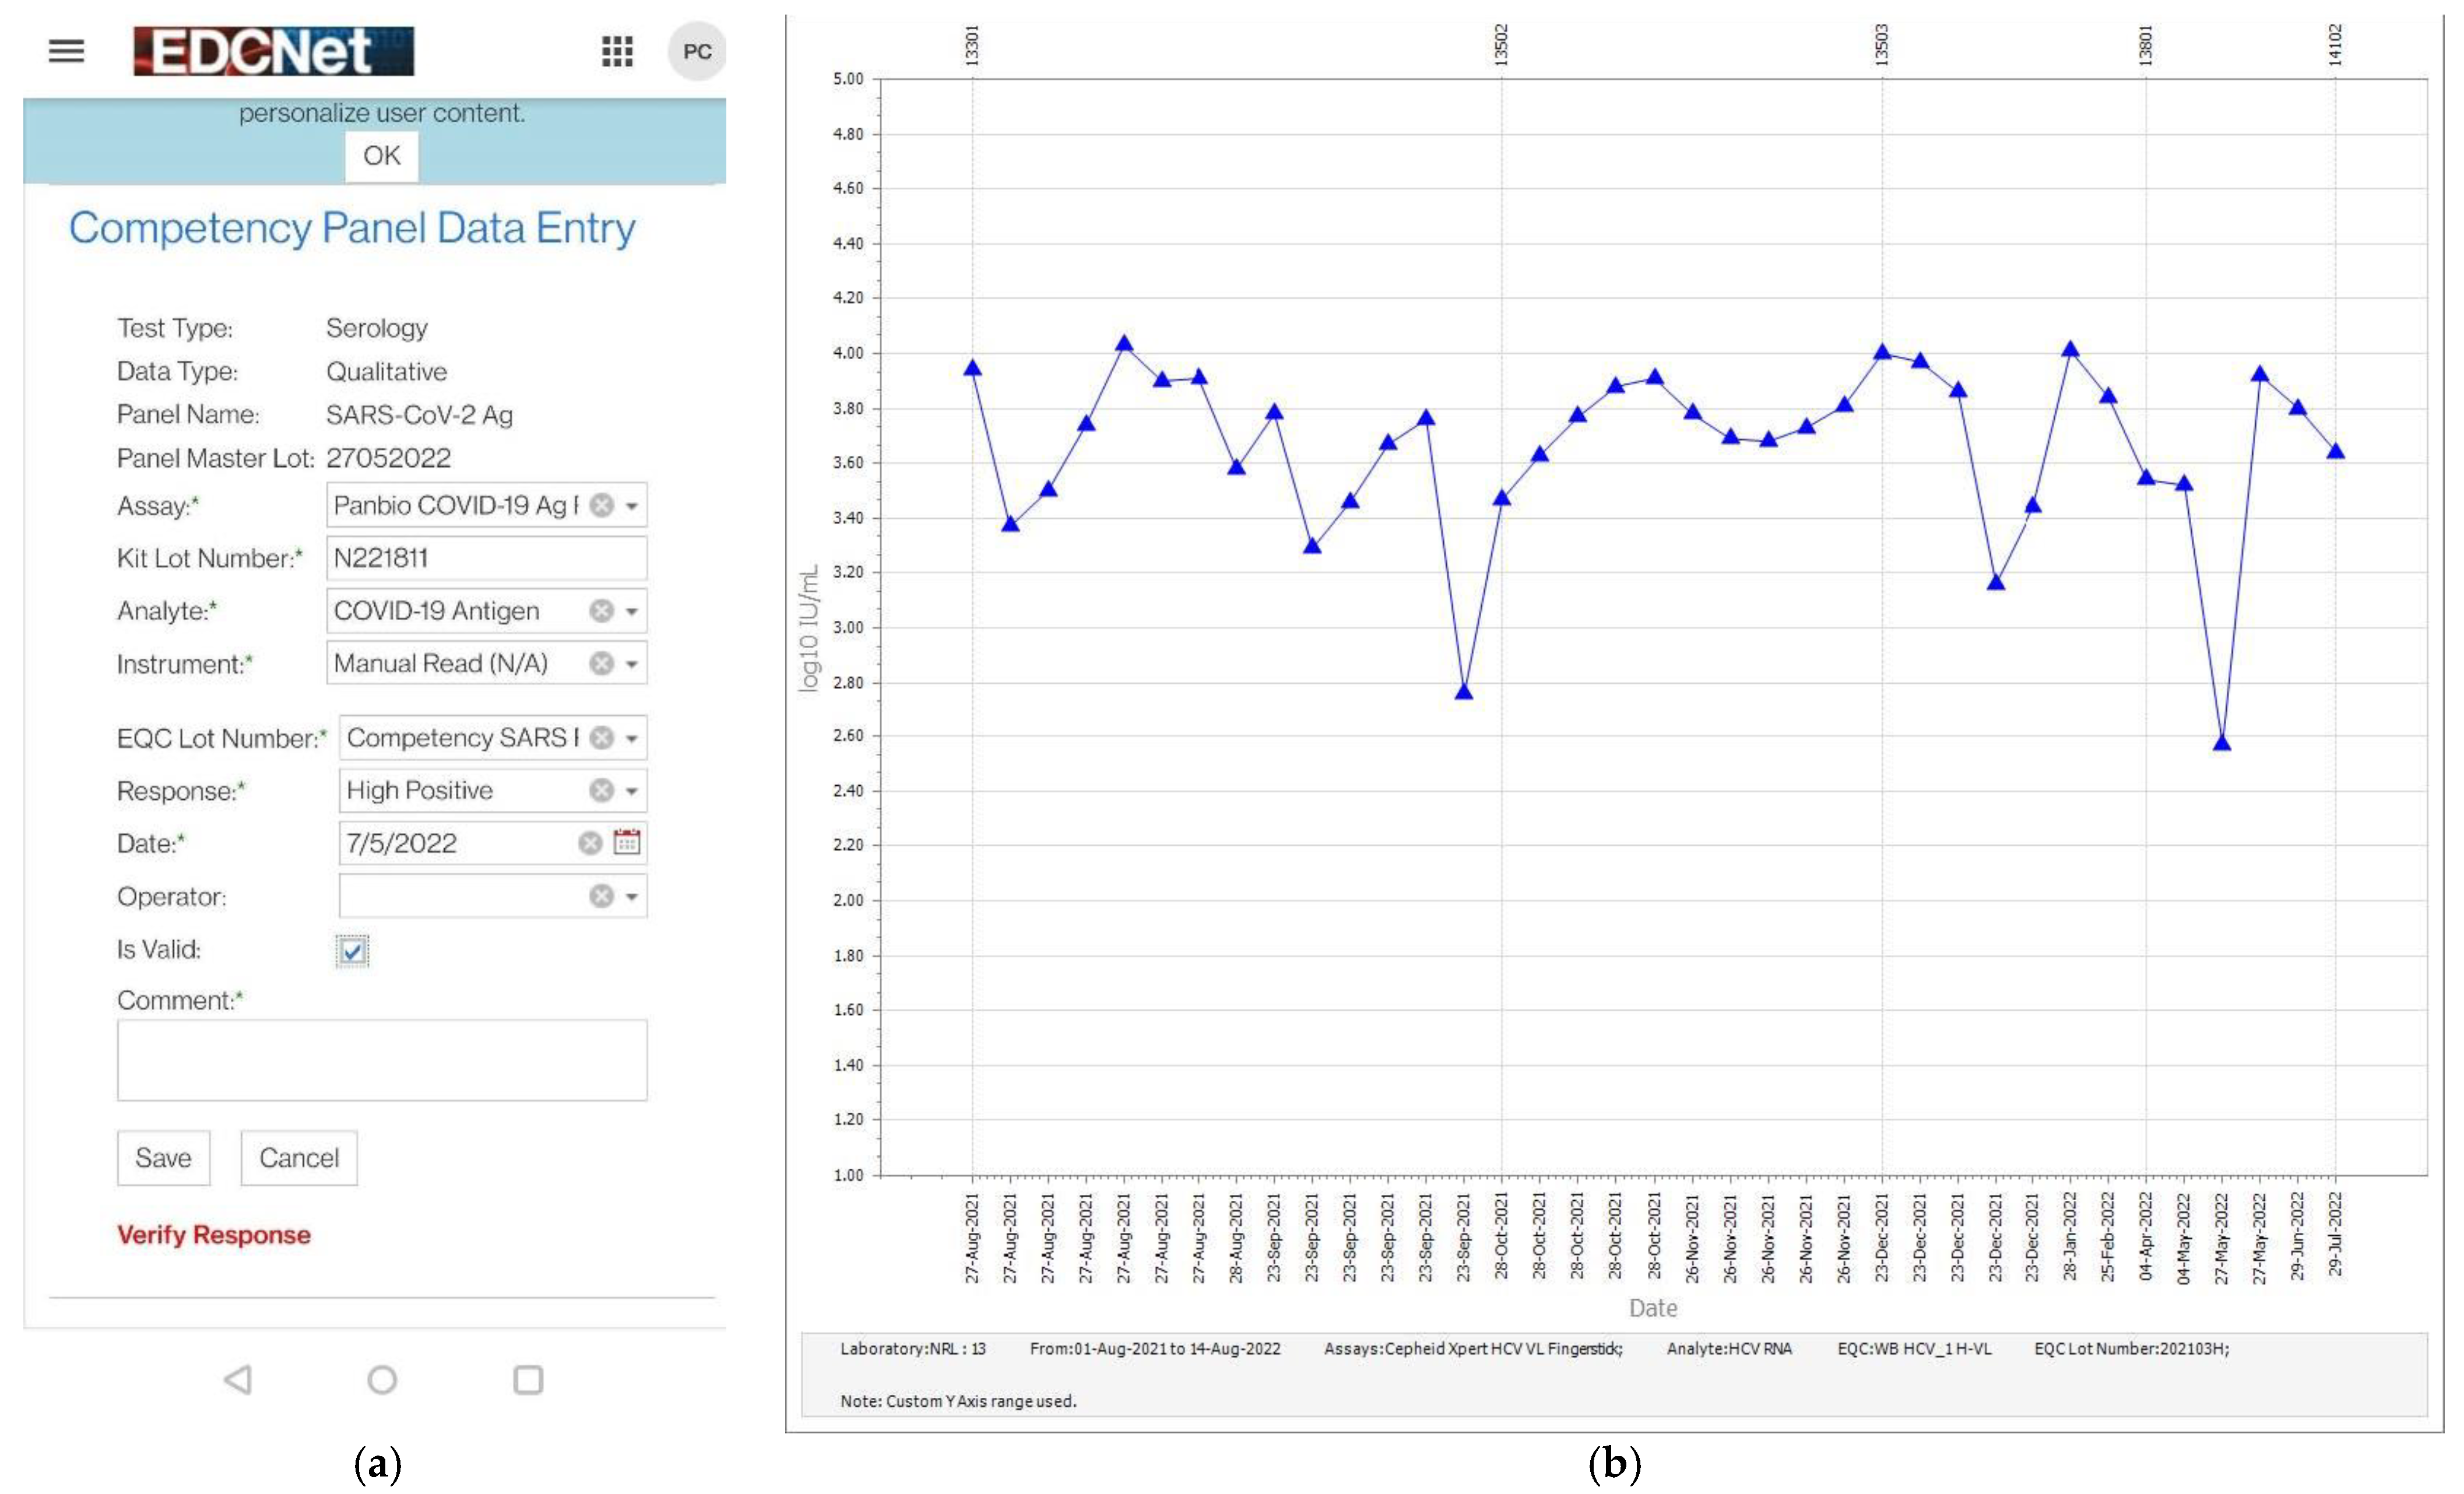Tap the Android back navigation icon
Image resolution: width=2464 pixels, height=1494 pixels.
(x=238, y=1380)
